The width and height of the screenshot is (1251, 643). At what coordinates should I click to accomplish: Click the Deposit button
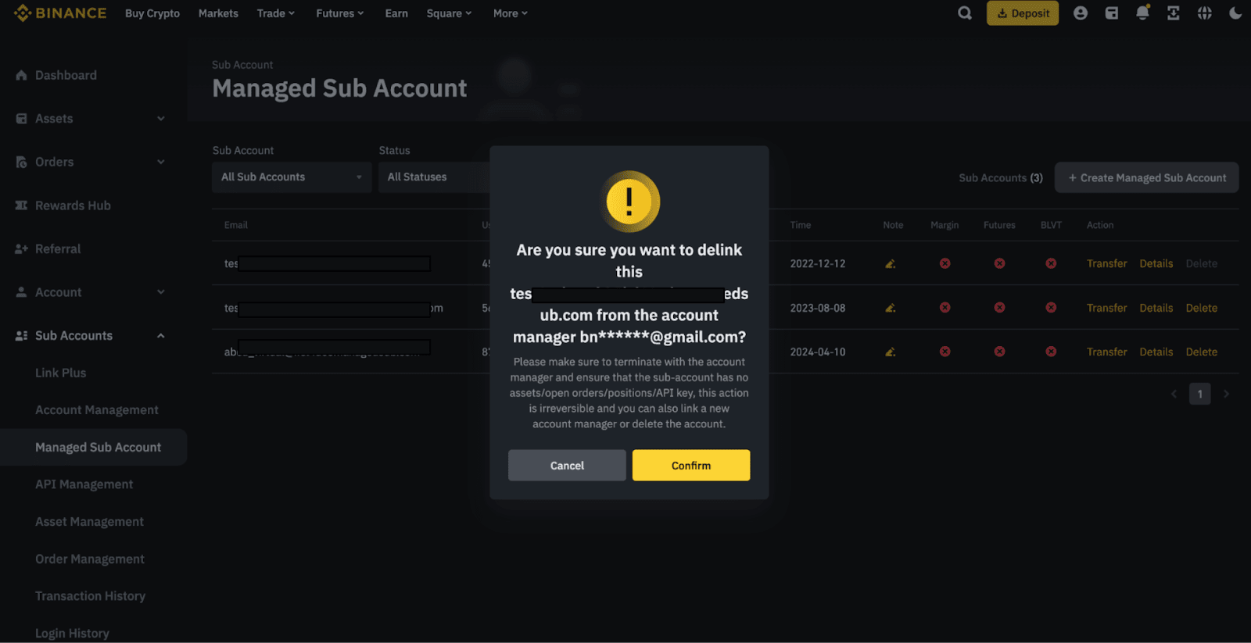click(1023, 13)
